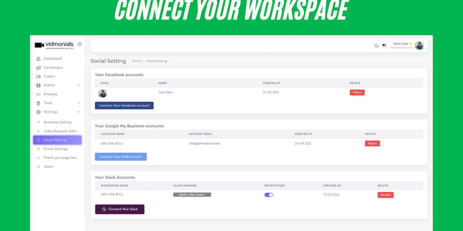Reject the John Doe Facebook account
The height and width of the screenshot is (231, 463).
tap(357, 92)
